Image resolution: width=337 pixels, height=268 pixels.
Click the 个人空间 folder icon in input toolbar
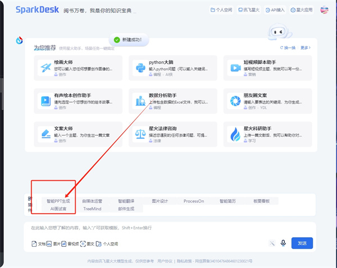coord(99,244)
